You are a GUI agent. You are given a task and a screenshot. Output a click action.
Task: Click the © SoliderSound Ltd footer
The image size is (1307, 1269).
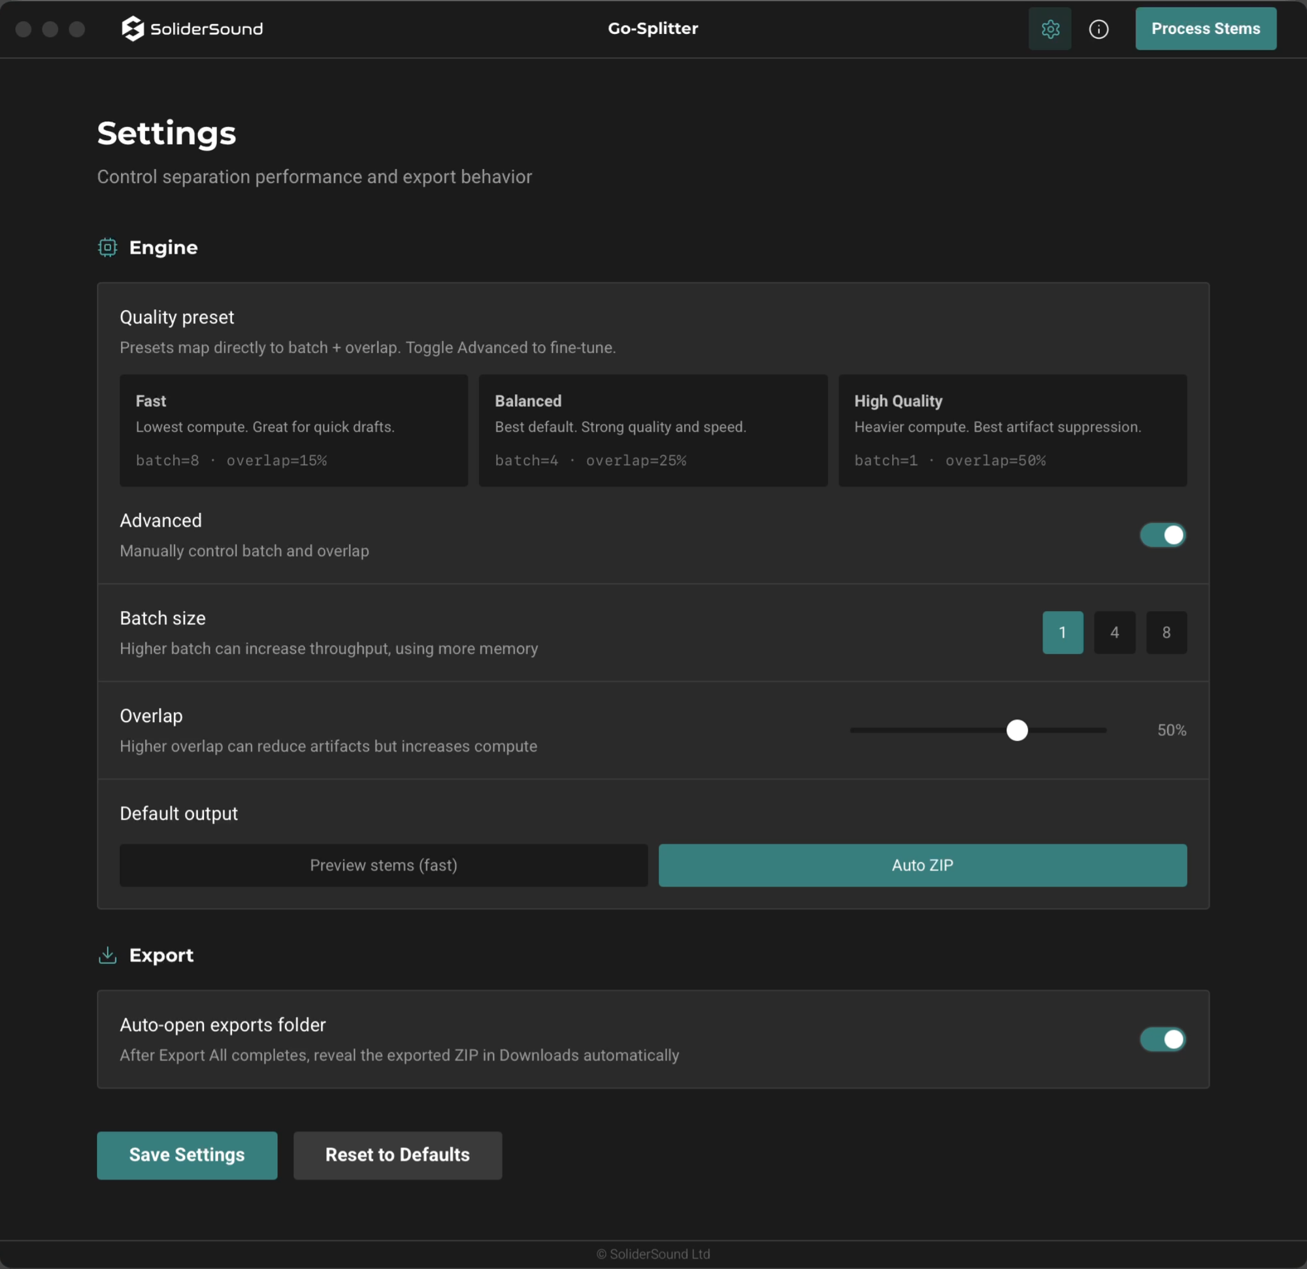point(653,1254)
